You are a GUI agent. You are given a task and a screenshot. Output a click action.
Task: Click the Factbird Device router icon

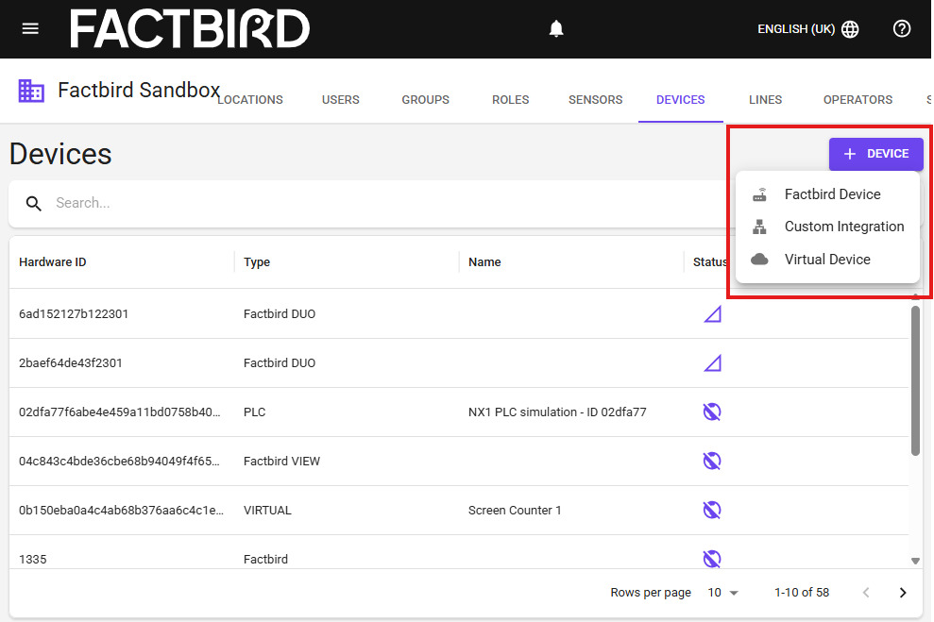759,194
